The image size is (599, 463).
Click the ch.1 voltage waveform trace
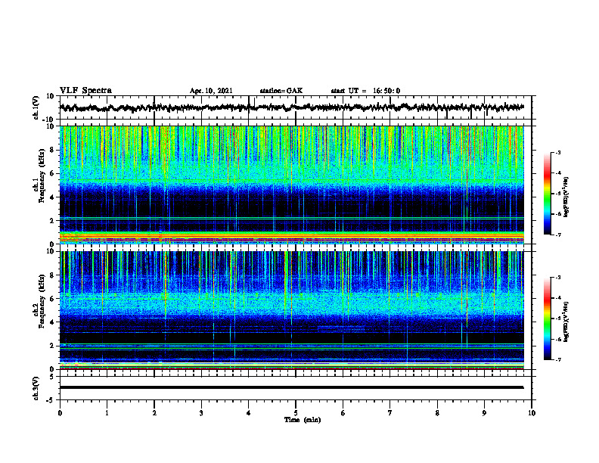[x=291, y=107]
